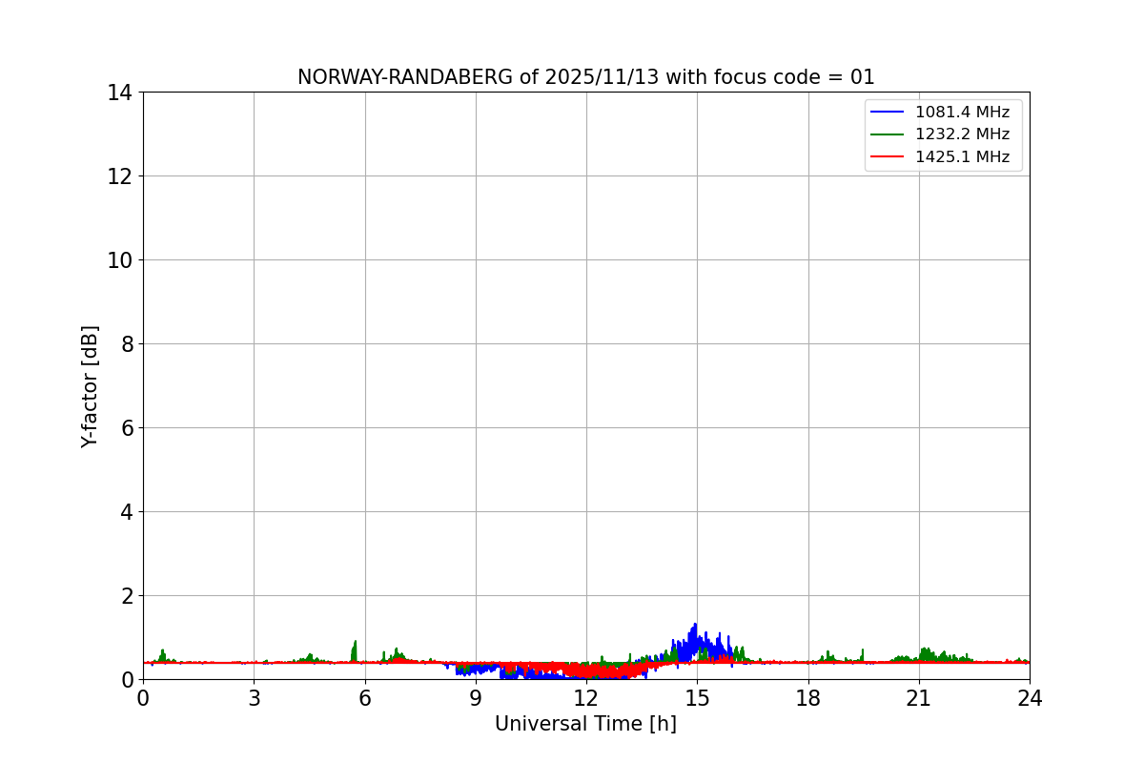
Task: Click y-axis tick label 14
Action: coord(120,93)
